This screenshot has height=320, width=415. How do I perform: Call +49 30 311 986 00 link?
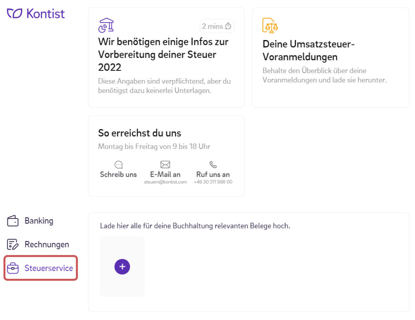tap(213, 181)
